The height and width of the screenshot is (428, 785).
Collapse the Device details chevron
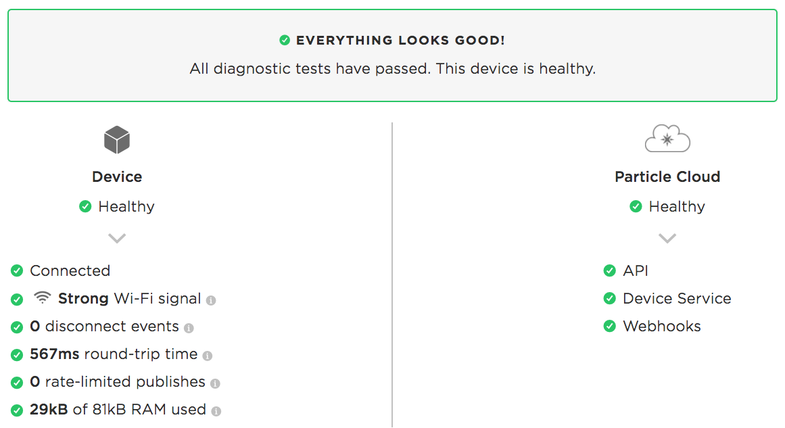pos(117,238)
